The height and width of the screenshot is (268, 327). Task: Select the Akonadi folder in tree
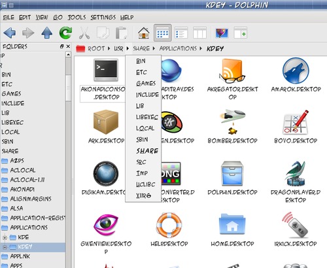point(22,190)
